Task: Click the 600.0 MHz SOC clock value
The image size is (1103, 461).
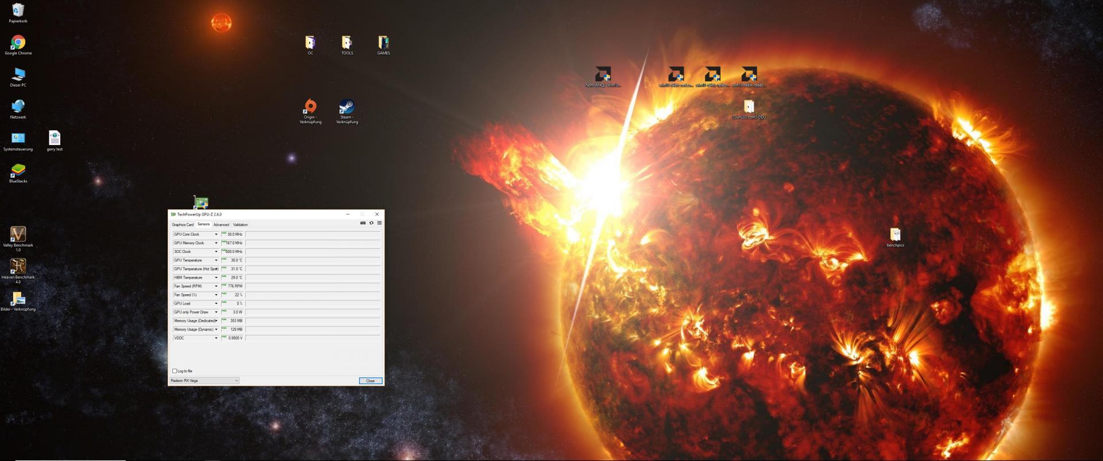Action: pos(234,252)
